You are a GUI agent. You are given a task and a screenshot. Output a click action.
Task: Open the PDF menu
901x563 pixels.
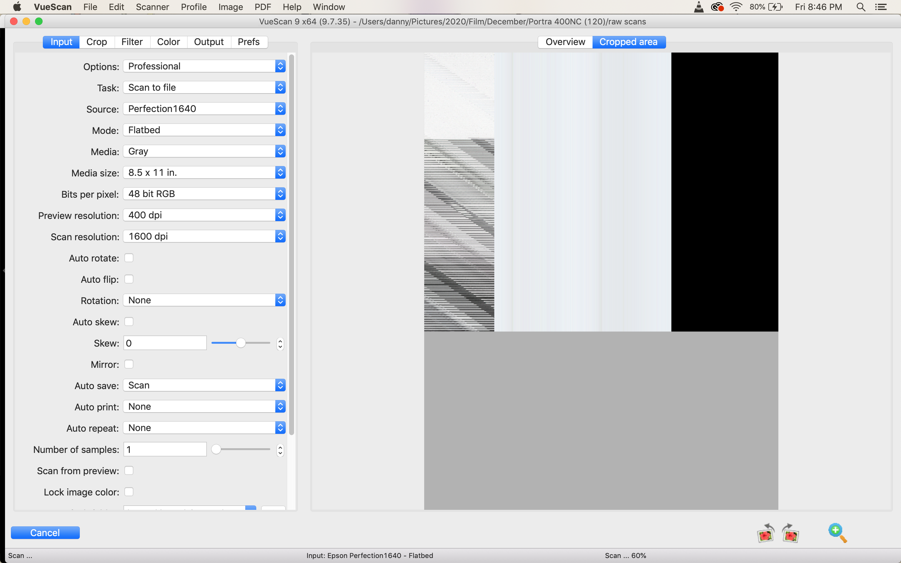pyautogui.click(x=262, y=7)
